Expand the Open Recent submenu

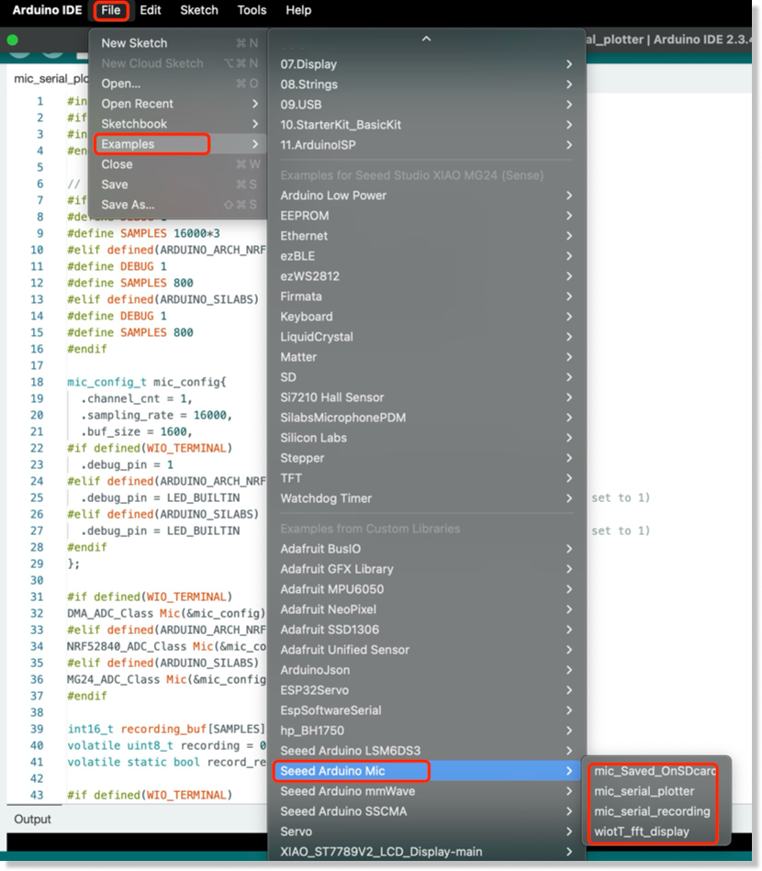click(x=178, y=104)
